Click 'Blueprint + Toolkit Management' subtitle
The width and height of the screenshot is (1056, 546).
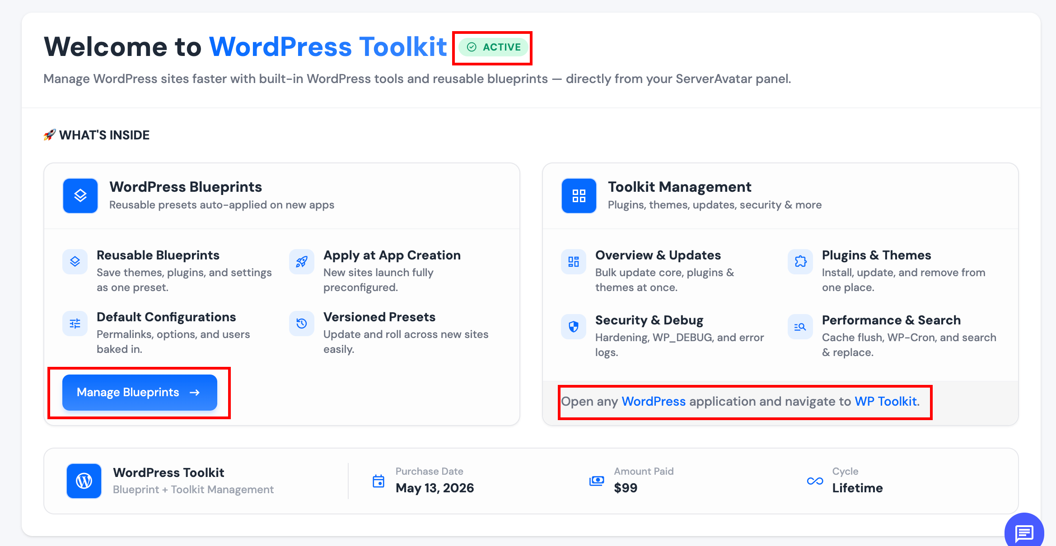coord(193,490)
